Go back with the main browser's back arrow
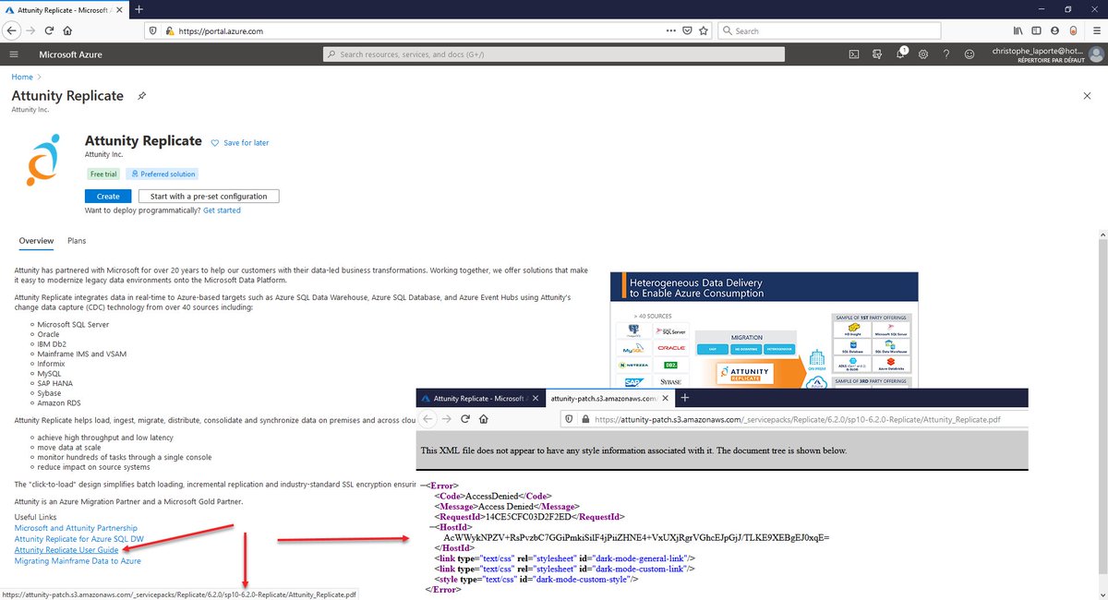1108x600 pixels. pos(13,30)
